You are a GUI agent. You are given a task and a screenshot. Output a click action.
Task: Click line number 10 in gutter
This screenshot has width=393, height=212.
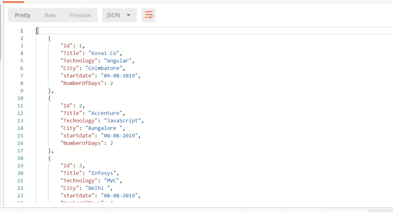point(20,98)
